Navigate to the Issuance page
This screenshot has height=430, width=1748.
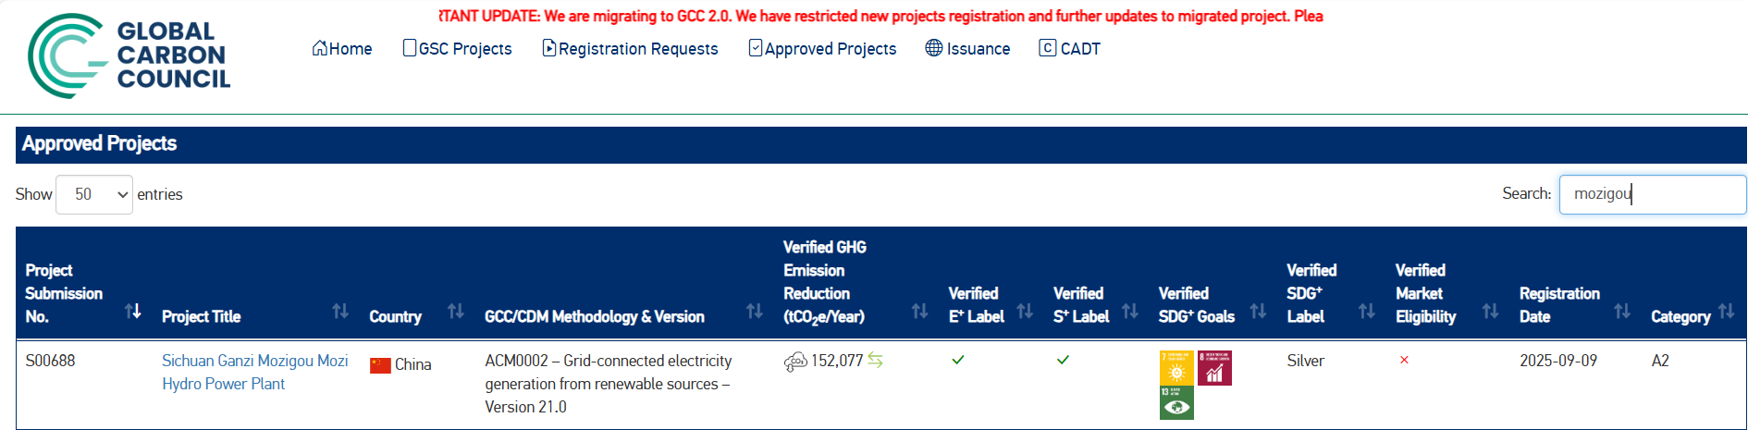point(967,49)
